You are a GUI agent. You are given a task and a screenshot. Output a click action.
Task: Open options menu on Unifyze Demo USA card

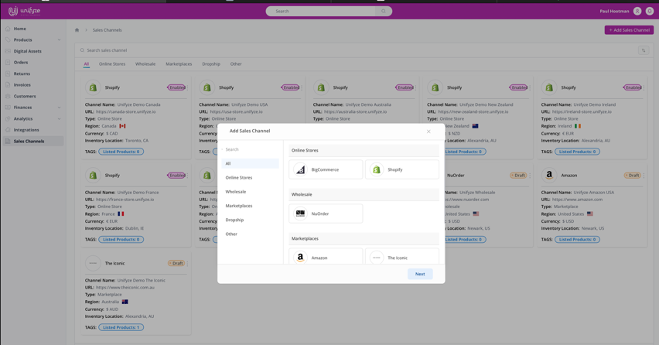(302, 88)
